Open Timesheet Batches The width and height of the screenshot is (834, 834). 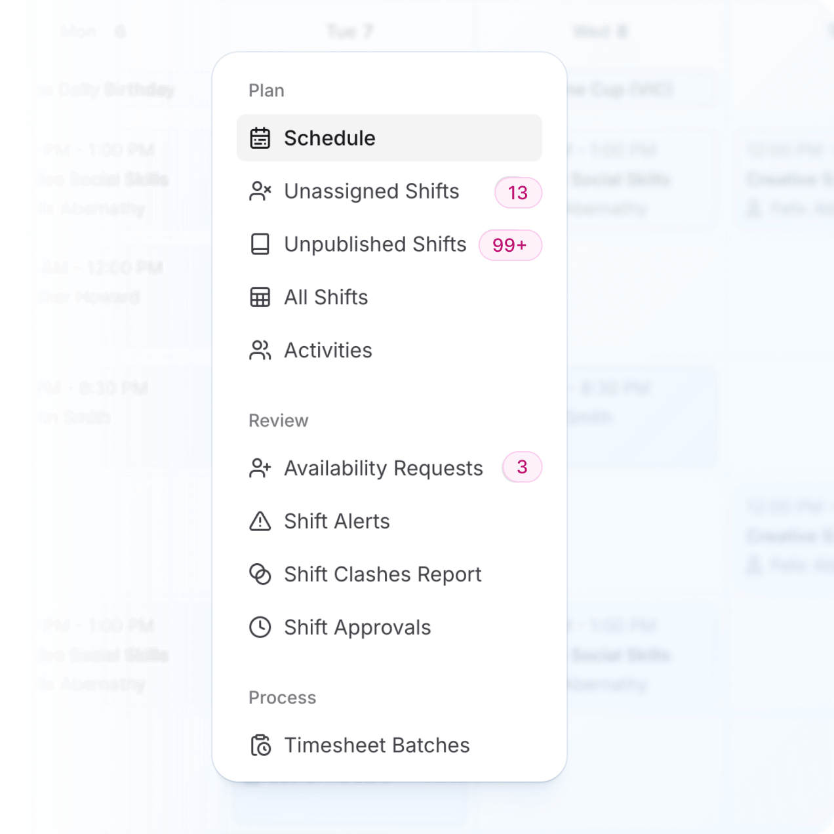pyautogui.click(x=376, y=745)
